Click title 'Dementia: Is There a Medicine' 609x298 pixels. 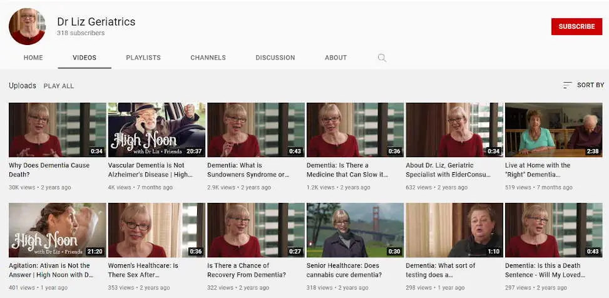coord(347,170)
